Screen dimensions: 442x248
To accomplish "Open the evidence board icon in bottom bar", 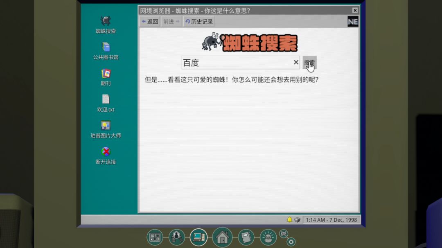I will point(155,237).
